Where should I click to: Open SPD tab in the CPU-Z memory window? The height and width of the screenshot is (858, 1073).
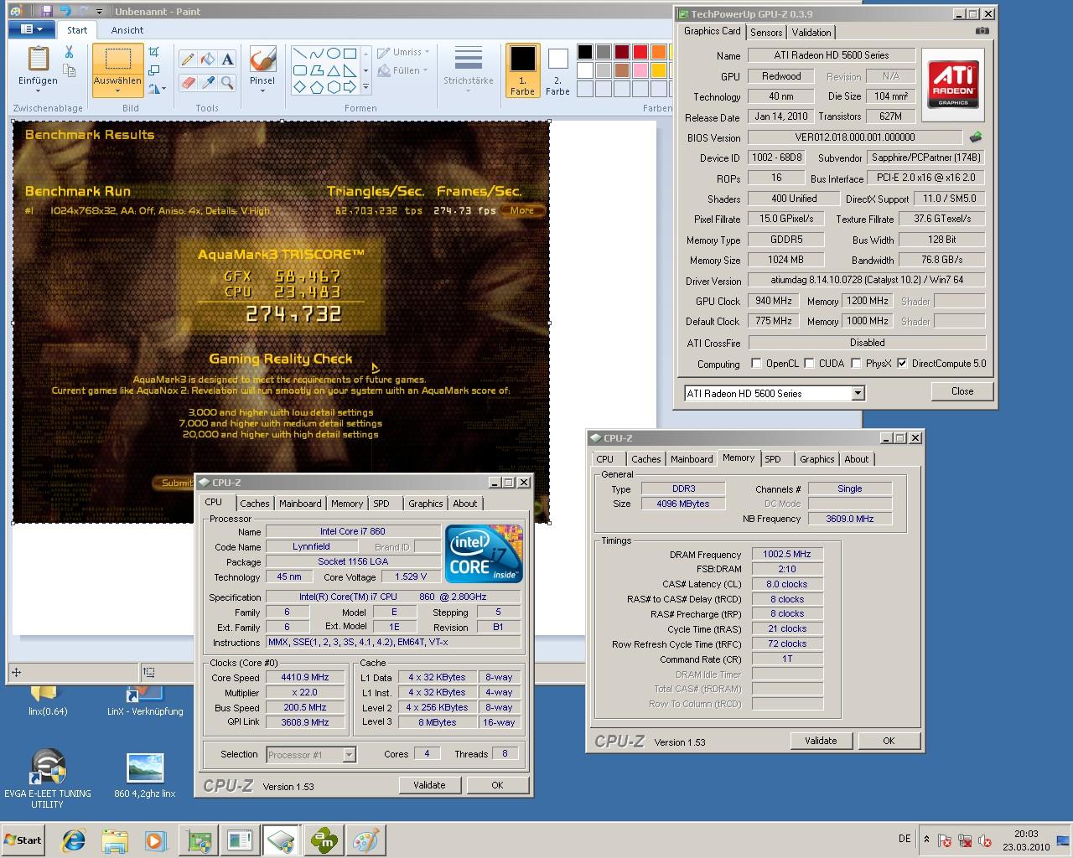coord(773,459)
